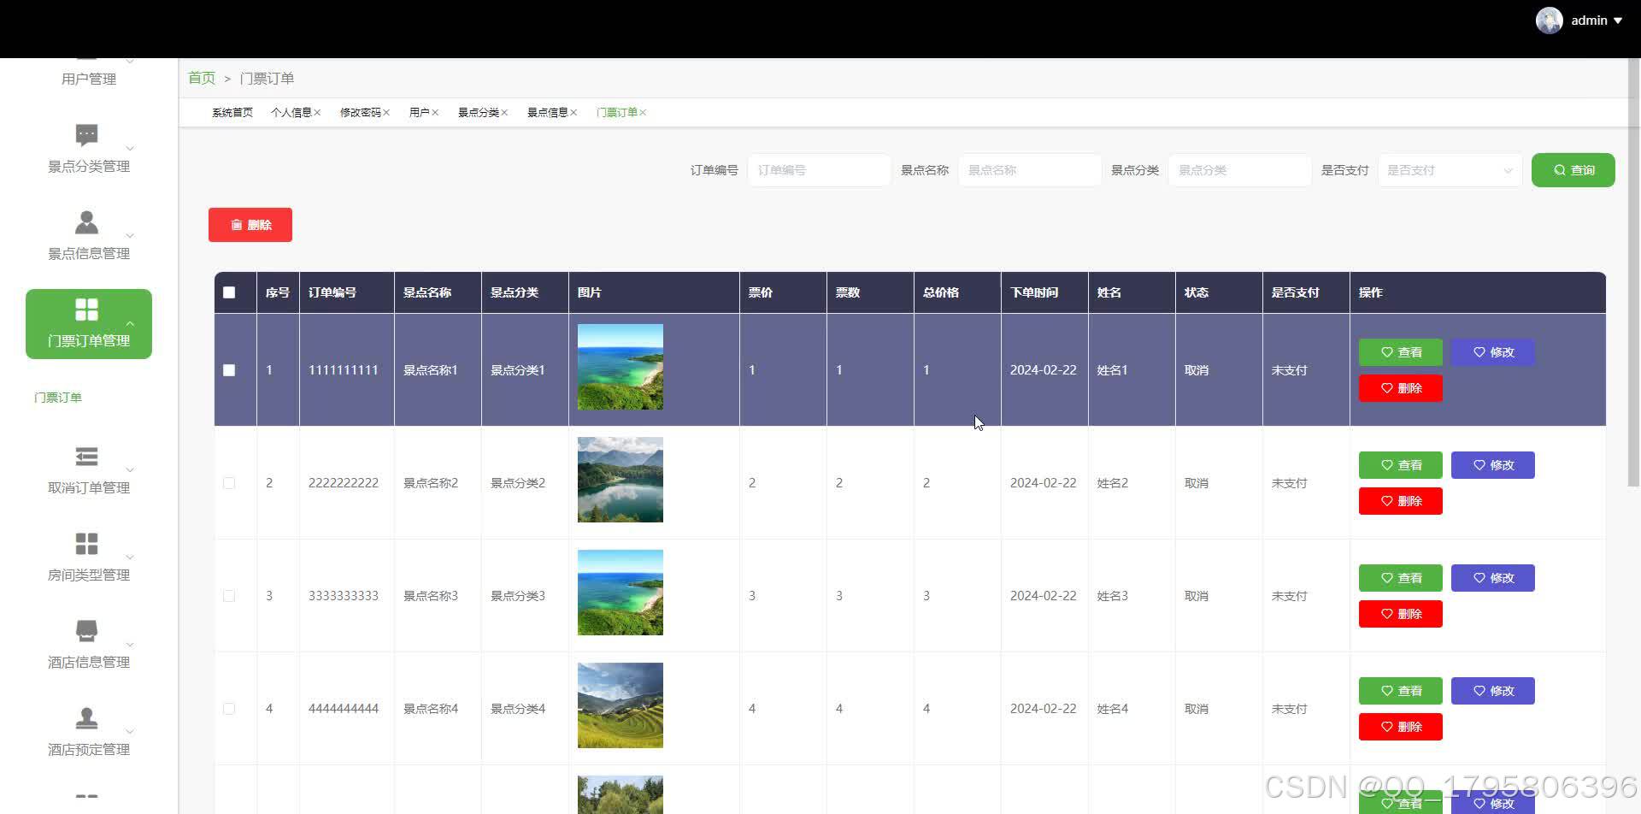Switch to the 景点分类 tab

coord(478,113)
